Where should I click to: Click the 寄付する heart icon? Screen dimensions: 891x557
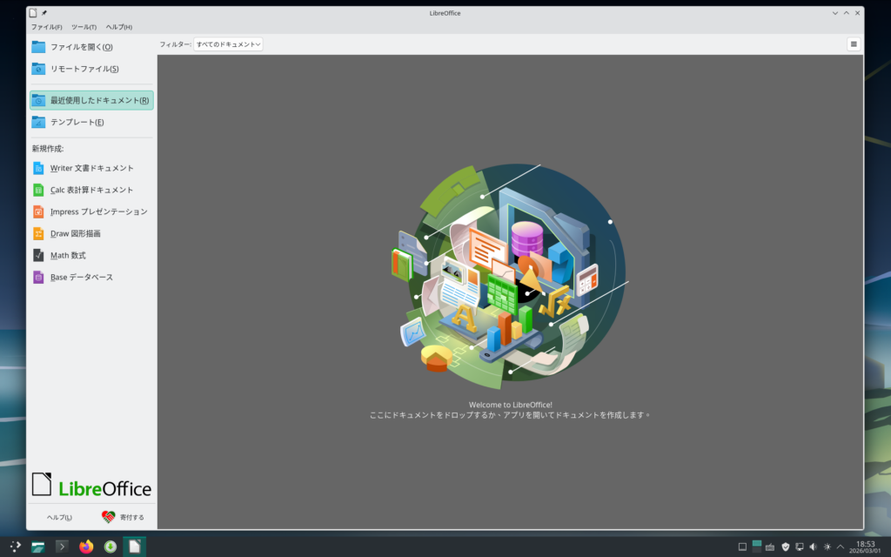tap(109, 517)
